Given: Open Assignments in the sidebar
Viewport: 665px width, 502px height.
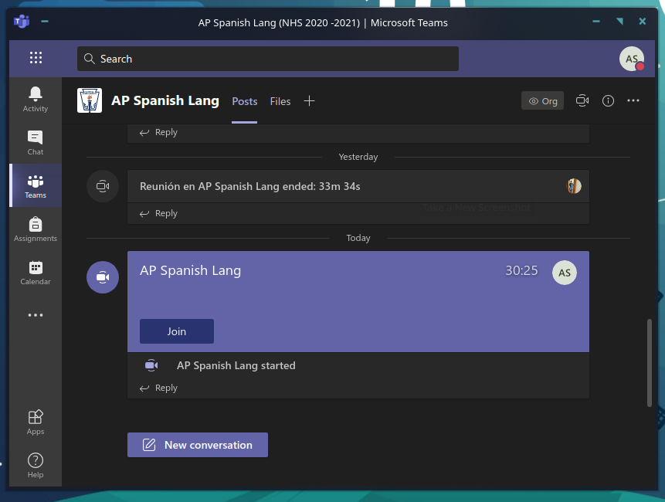Looking at the screenshot, I should coord(36,229).
